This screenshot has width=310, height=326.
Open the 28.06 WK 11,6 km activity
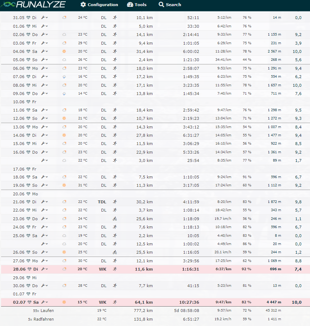tap(144, 269)
